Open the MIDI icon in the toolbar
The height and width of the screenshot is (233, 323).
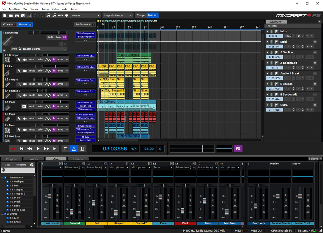click(x=60, y=15)
